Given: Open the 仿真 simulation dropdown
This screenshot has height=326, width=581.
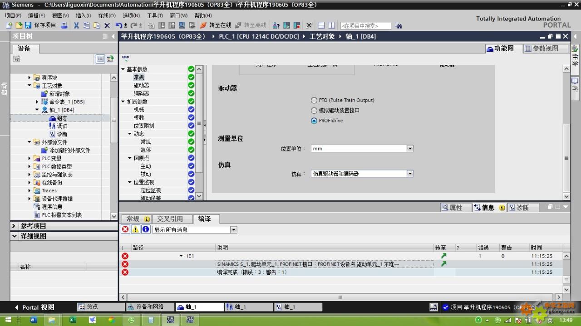Looking at the screenshot, I should click(x=410, y=174).
